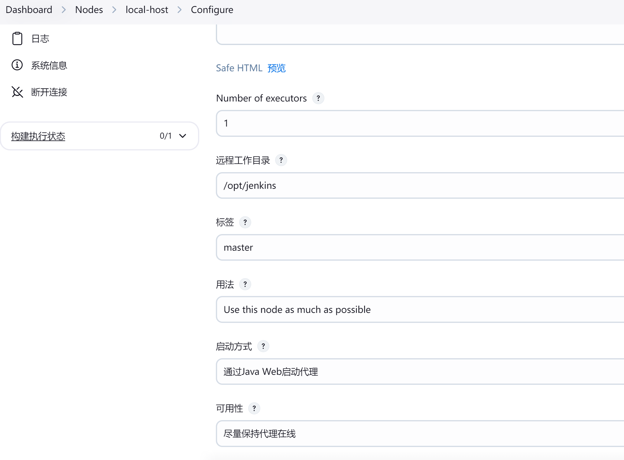This screenshot has width=624, height=460.
Task: Click the disconnect plug icon
Action: tap(17, 92)
